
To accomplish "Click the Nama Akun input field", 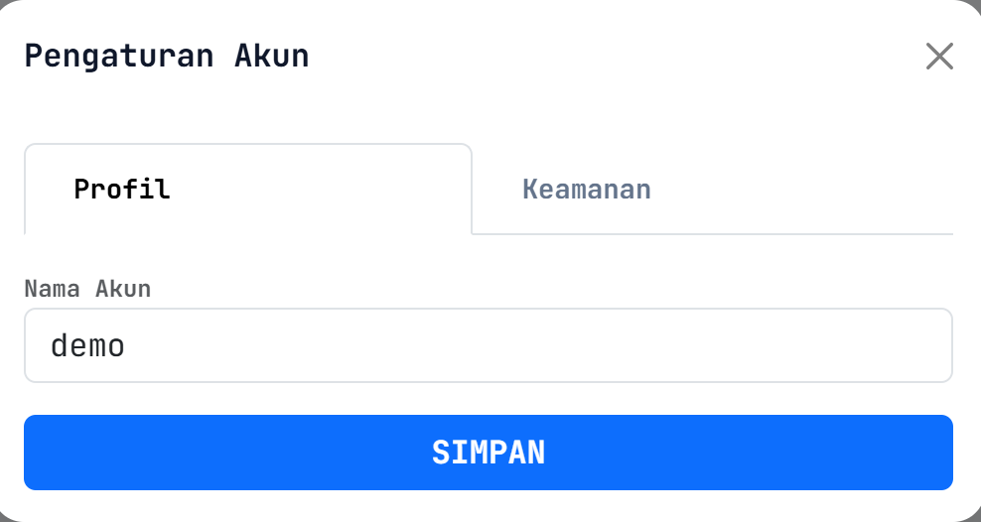I will (x=488, y=345).
